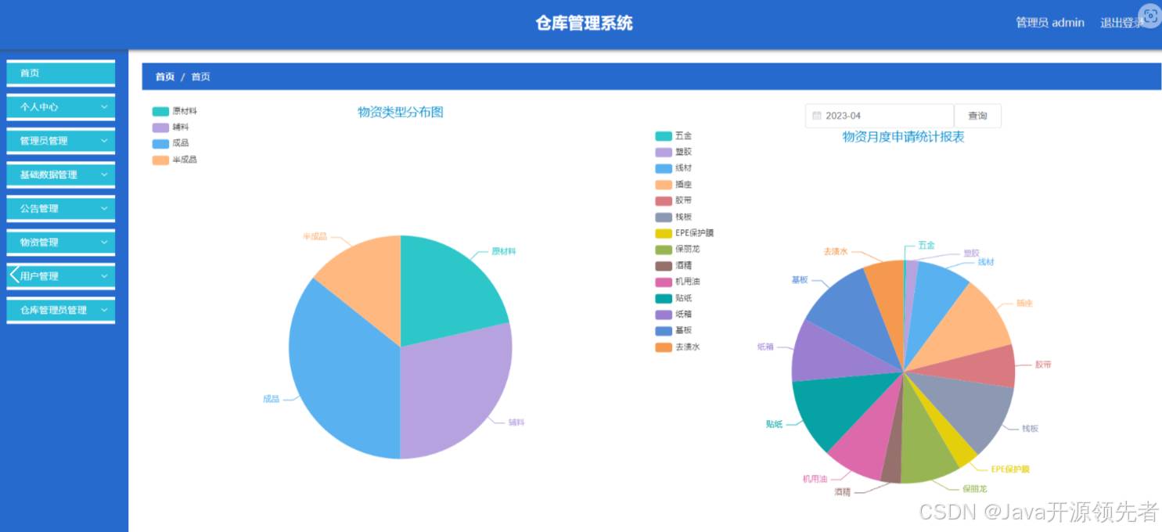Hide 纸箱 using its legend entry
This screenshot has width=1162, height=532.
pyautogui.click(x=674, y=314)
